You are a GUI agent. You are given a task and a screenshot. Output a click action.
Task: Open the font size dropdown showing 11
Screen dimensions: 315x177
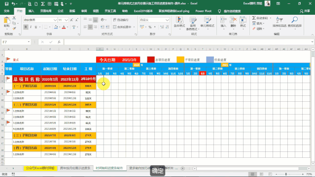66,20
